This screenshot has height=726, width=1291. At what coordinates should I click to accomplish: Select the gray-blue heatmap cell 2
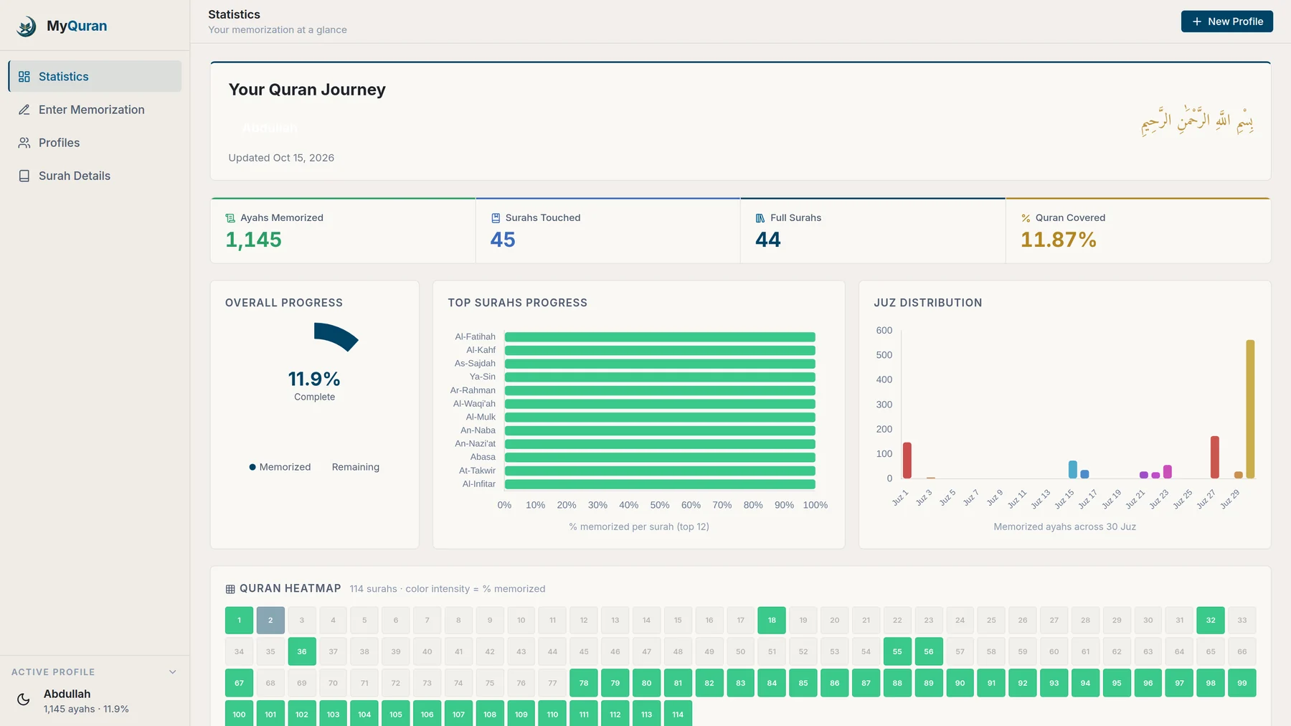(x=270, y=621)
